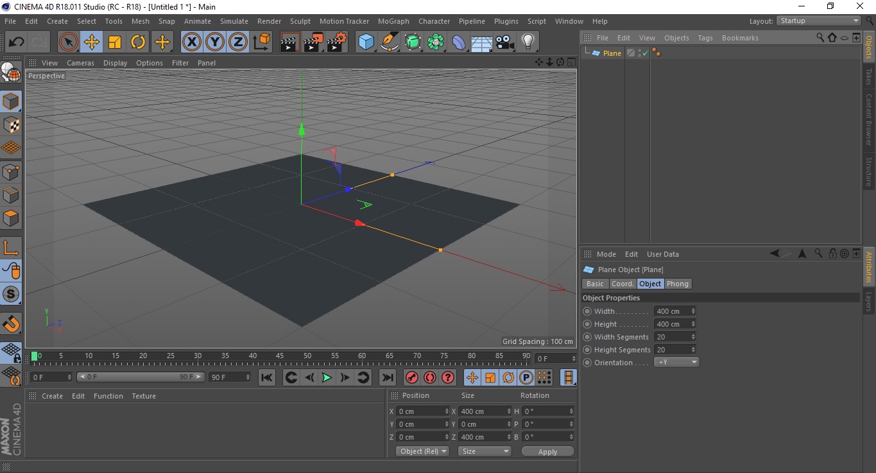Image resolution: width=876 pixels, height=473 pixels.
Task: Activate the Move tool
Action: [92, 42]
